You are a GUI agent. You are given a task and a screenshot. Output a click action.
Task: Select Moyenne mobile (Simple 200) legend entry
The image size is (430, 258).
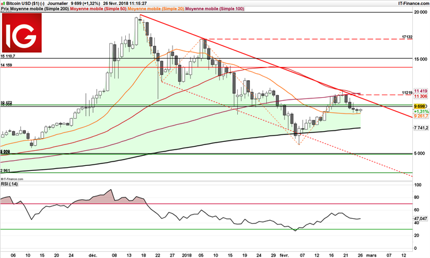(39, 9)
